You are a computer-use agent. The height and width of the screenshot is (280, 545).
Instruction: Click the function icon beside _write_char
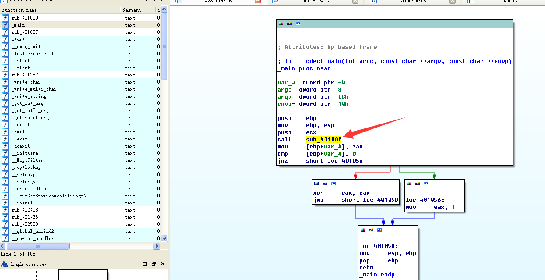click(x=5, y=82)
